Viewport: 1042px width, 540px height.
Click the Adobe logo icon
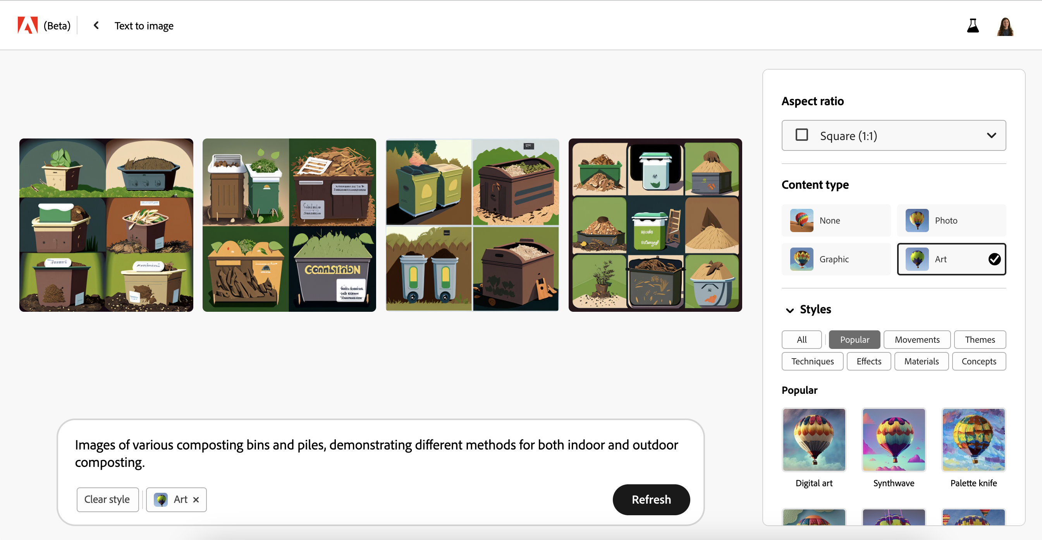point(26,26)
